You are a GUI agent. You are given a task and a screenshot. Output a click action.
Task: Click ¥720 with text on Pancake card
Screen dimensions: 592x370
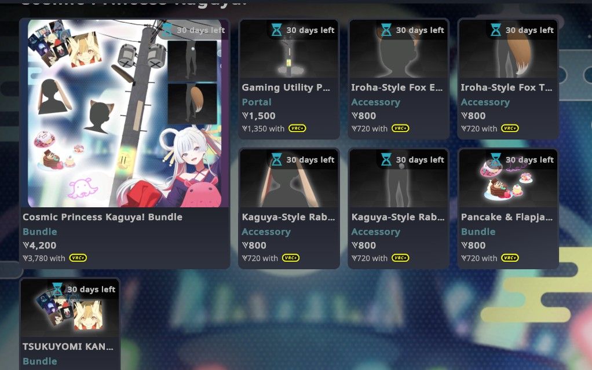click(x=478, y=258)
